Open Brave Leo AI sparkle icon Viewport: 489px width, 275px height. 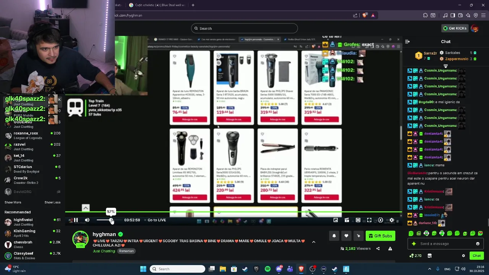point(468,15)
